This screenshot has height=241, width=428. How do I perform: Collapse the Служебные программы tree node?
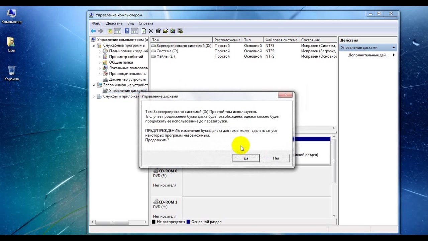tap(94, 46)
